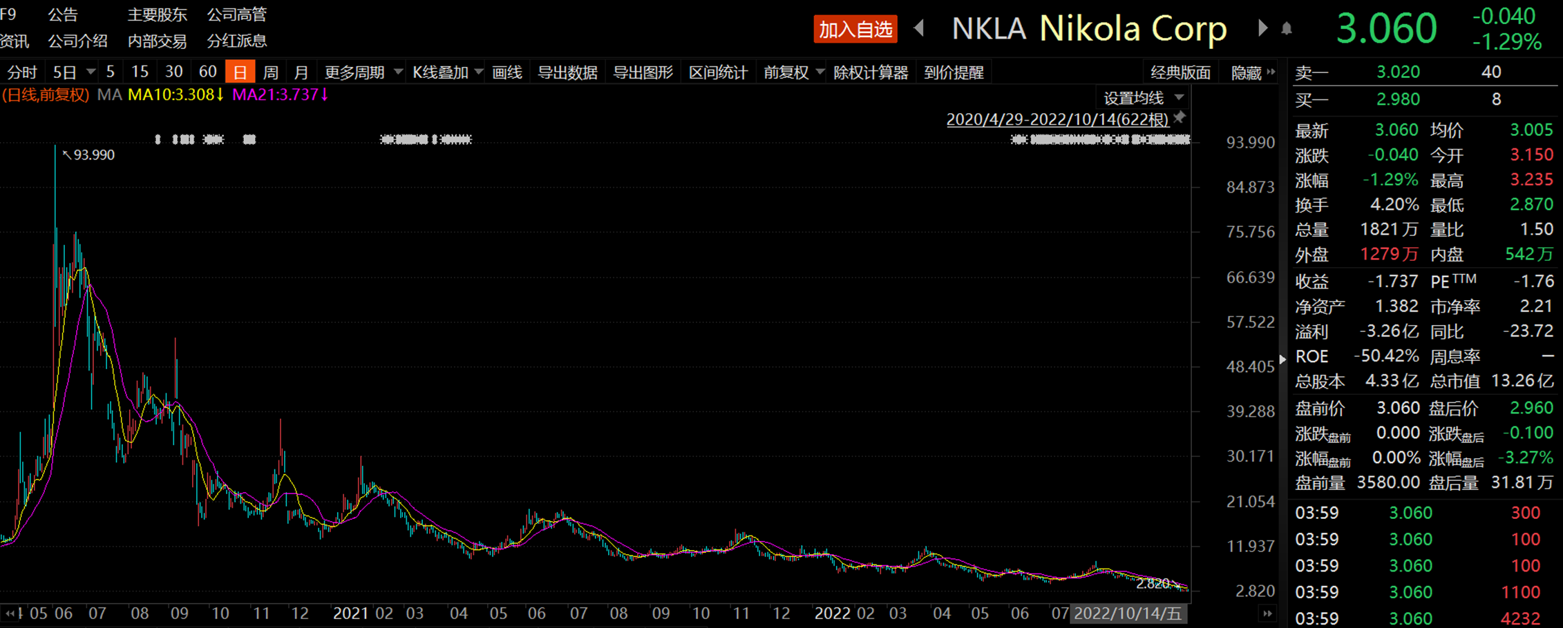Image resolution: width=1563 pixels, height=628 pixels.
Task: Click the 2021 label on the time axis
Action: [x=350, y=614]
